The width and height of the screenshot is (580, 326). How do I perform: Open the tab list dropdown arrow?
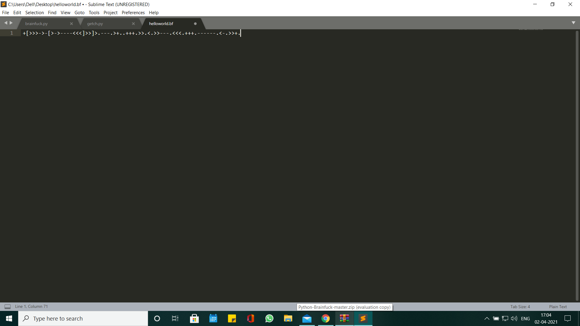click(573, 23)
